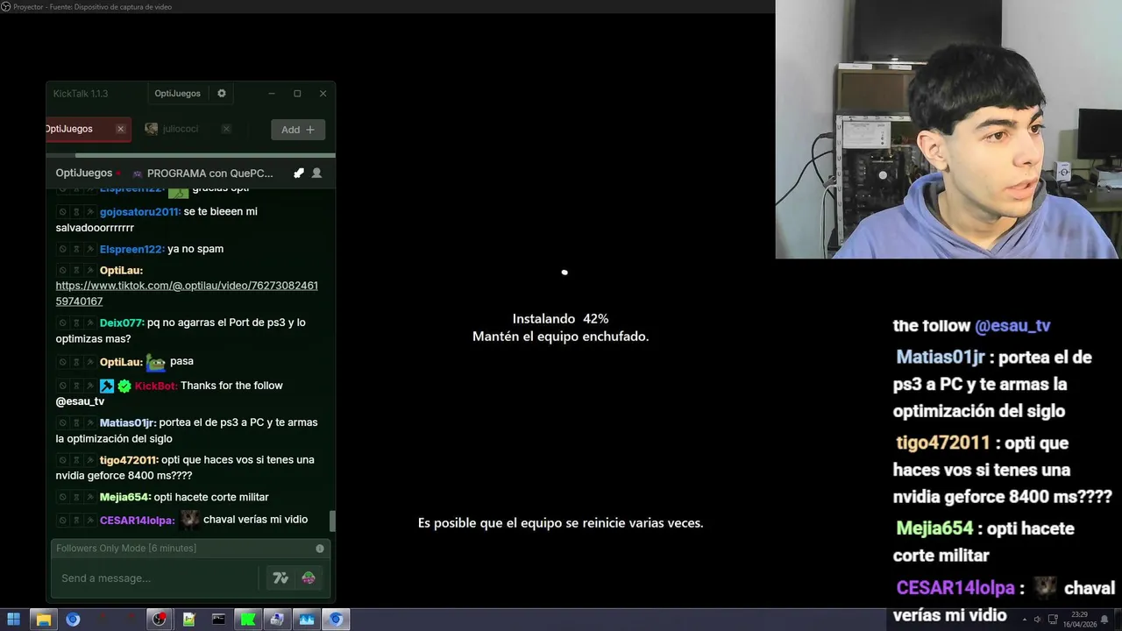Show hidden tray icons arrow

[1025, 620]
